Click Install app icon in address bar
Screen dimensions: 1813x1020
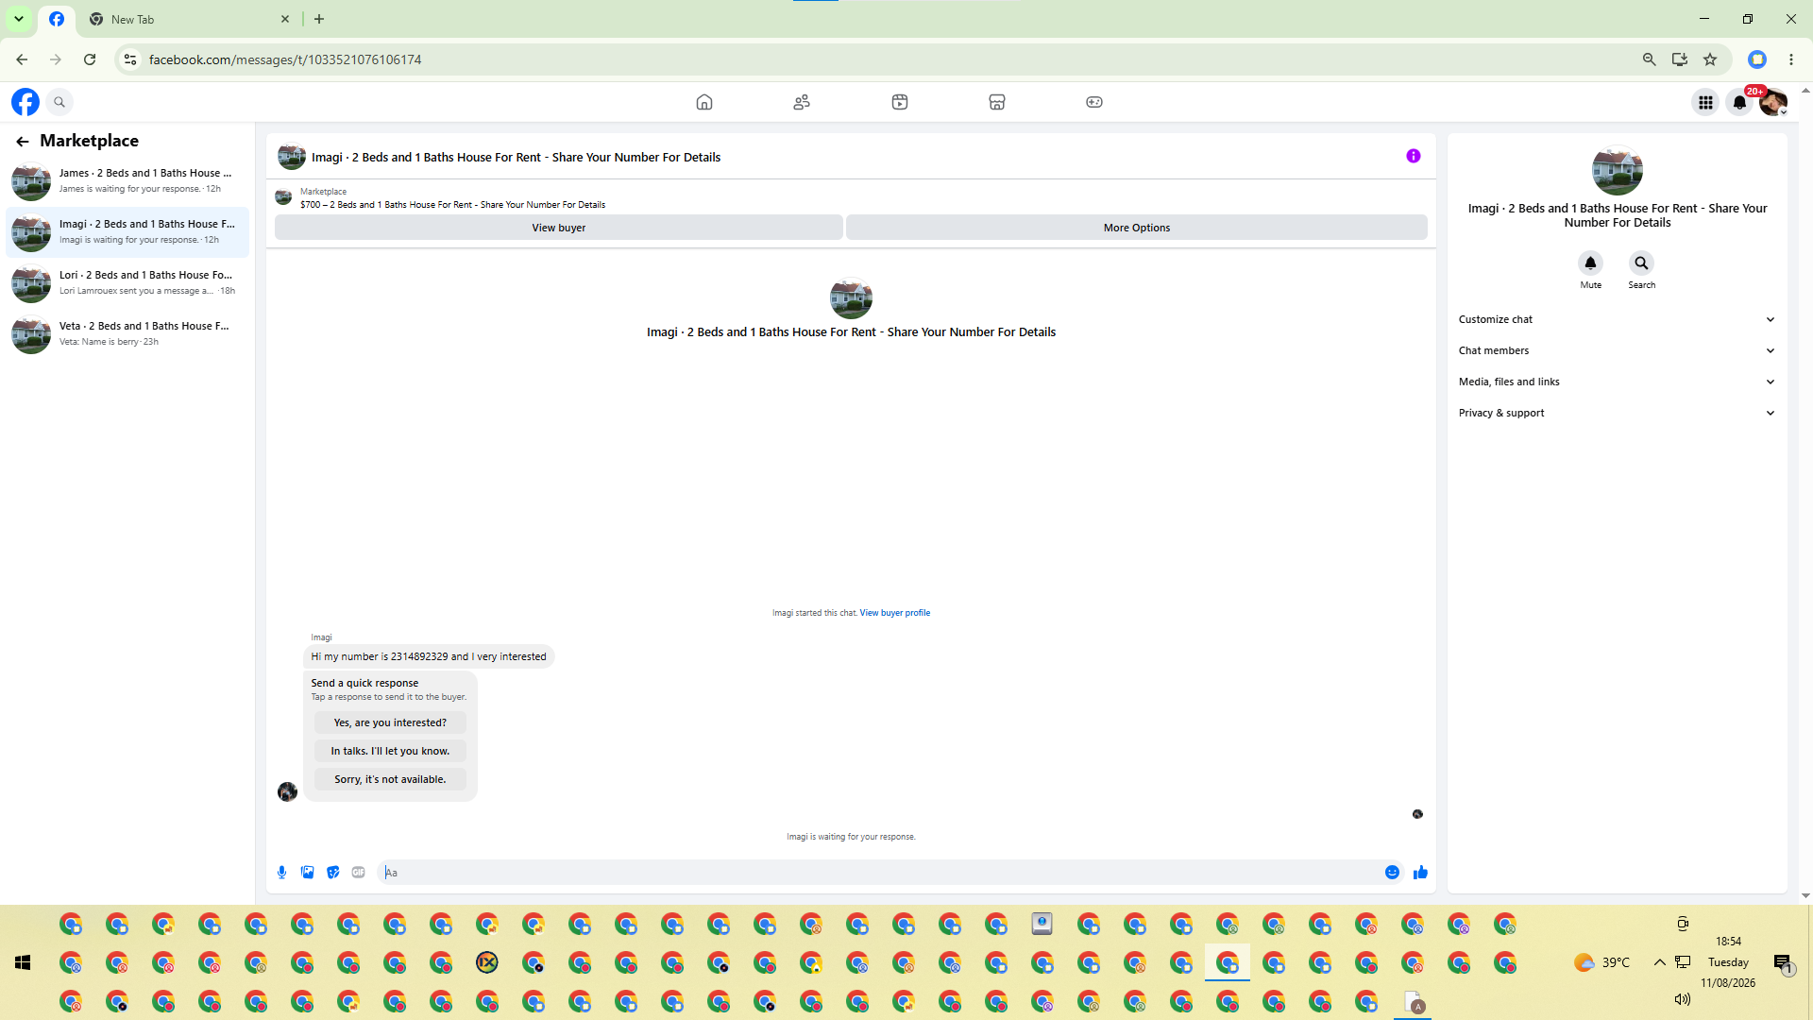(1680, 59)
